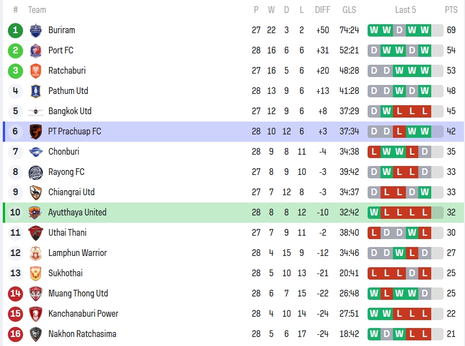Click the Uthai Thani team crest
The height and width of the screenshot is (346, 465).
click(35, 233)
